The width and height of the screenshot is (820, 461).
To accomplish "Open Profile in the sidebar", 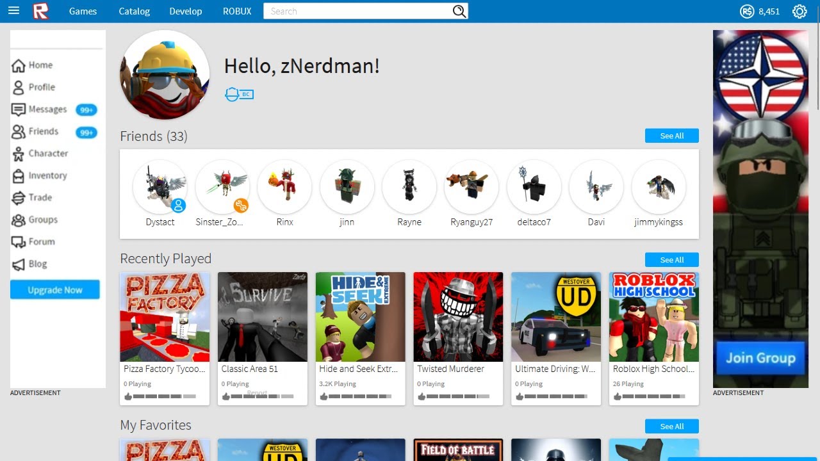I will (42, 87).
